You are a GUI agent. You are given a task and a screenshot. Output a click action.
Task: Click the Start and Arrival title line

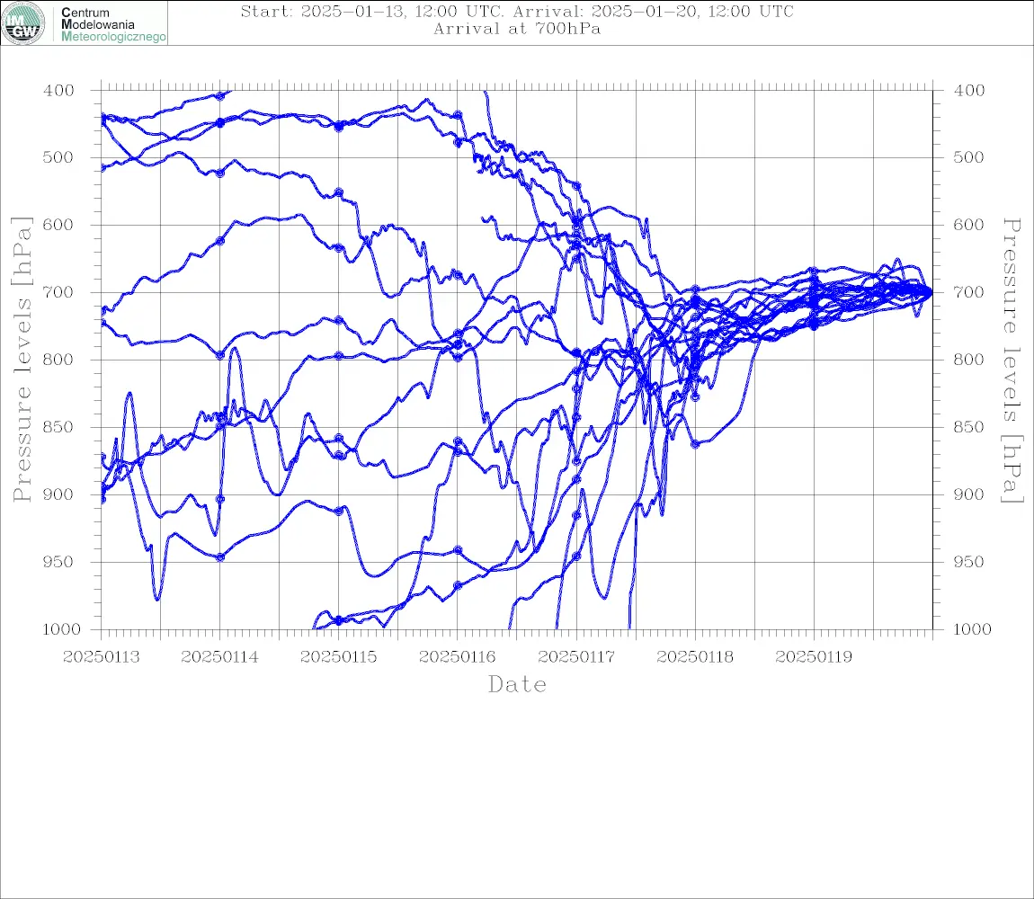click(517, 11)
